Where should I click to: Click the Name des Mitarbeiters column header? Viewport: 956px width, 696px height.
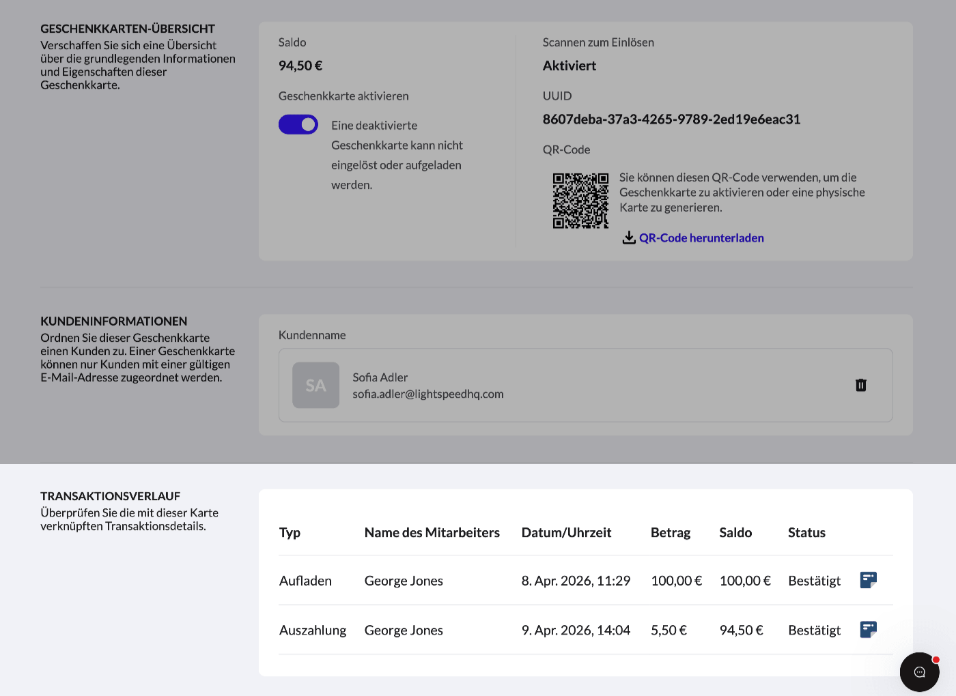432,532
